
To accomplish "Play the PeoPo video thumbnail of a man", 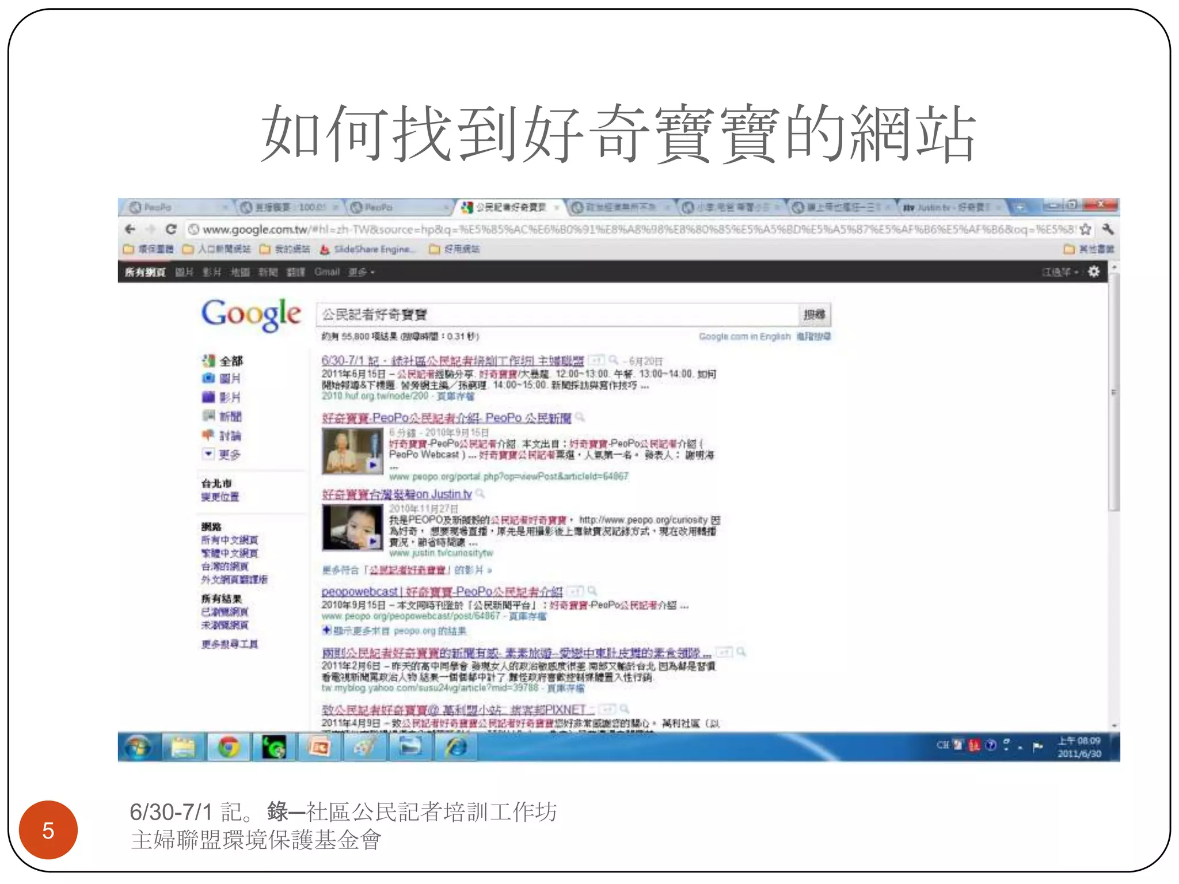I will (x=352, y=451).
